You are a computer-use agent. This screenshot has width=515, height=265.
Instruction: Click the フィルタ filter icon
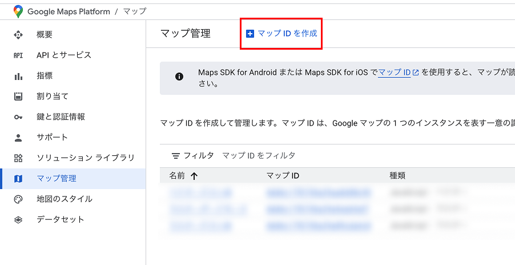[176, 156]
